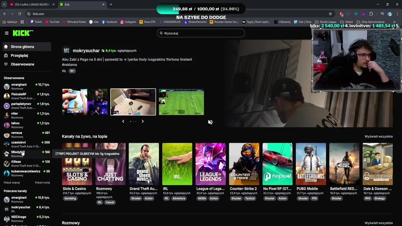Reload the page

point(19,14)
